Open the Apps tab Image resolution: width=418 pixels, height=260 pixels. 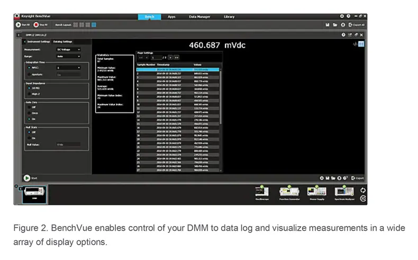coord(171,17)
